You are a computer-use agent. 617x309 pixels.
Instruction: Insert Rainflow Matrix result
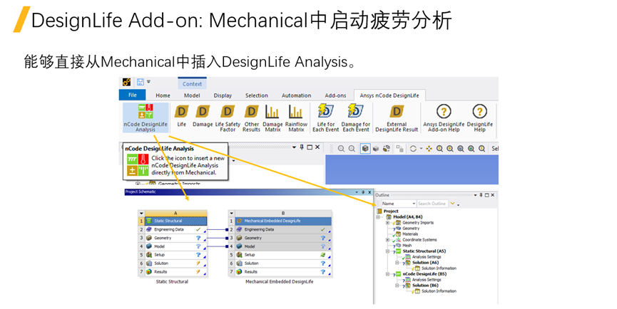point(296,117)
